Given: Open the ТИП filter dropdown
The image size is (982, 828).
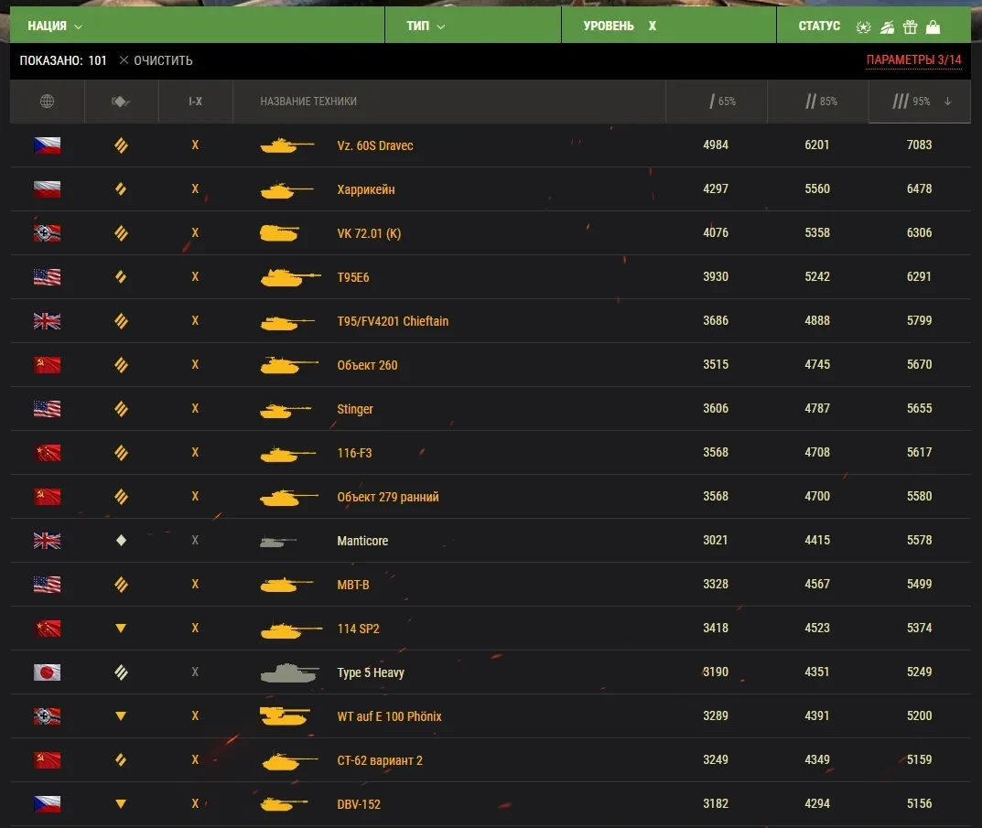Looking at the screenshot, I should pos(422,26).
